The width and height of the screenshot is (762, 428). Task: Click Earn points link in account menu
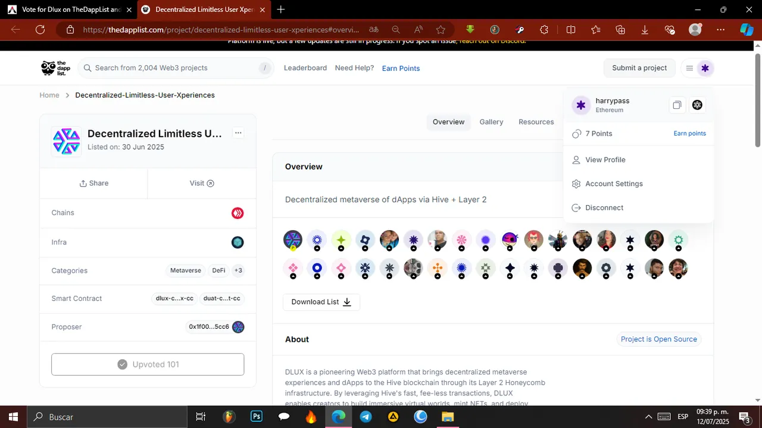click(x=689, y=134)
